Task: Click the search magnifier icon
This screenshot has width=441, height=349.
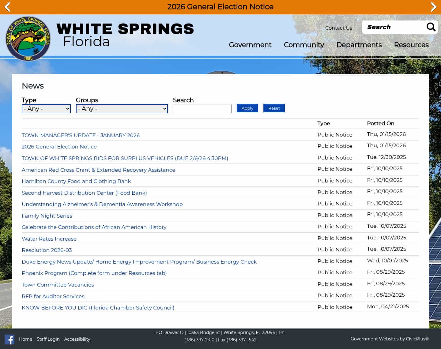Action: pyautogui.click(x=431, y=27)
